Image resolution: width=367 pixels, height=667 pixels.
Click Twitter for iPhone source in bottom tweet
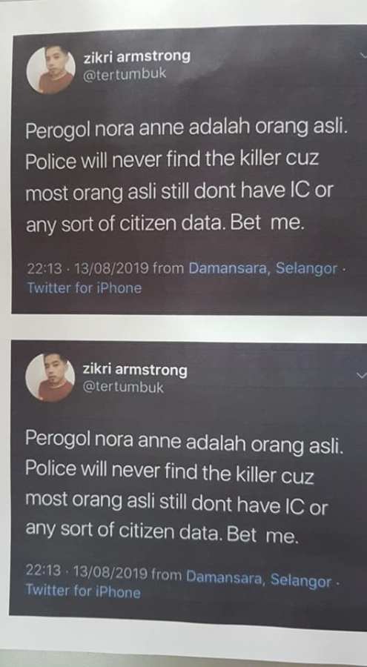82,591
